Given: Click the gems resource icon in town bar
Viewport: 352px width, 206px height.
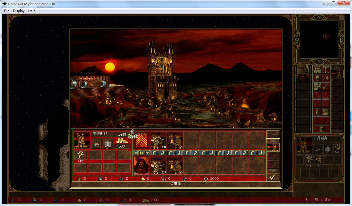Looking at the screenshot, I should [184, 179].
